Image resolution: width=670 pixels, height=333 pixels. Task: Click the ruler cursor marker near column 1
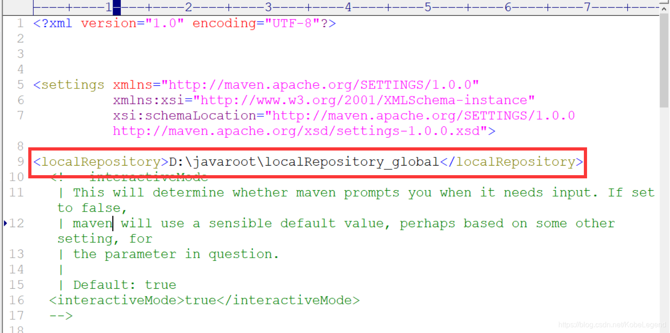117,7
